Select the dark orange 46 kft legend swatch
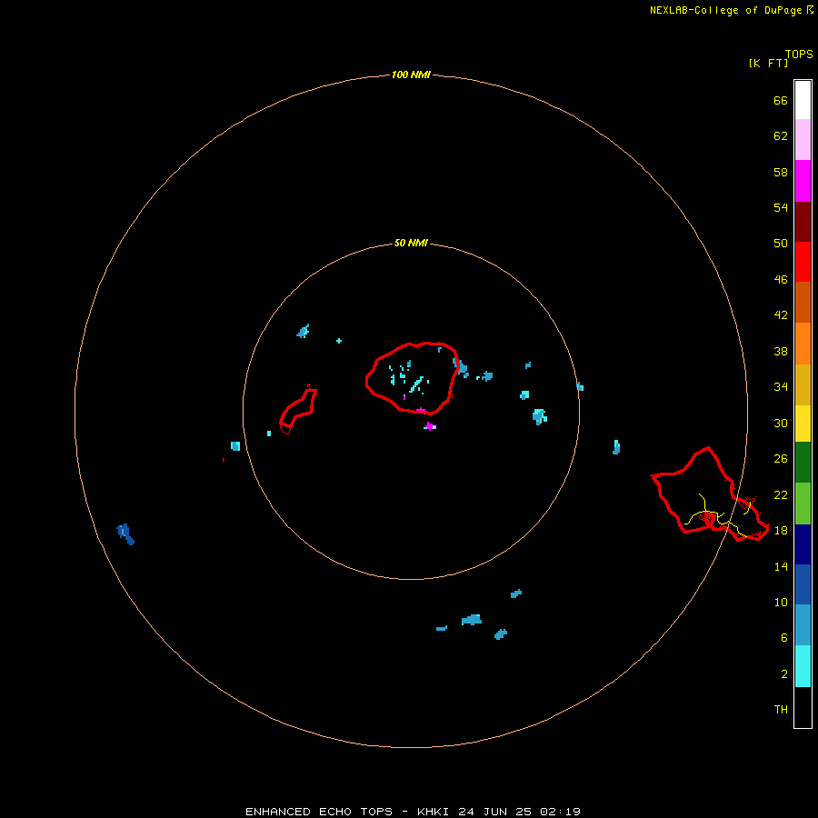This screenshot has width=818, height=818. tap(803, 302)
